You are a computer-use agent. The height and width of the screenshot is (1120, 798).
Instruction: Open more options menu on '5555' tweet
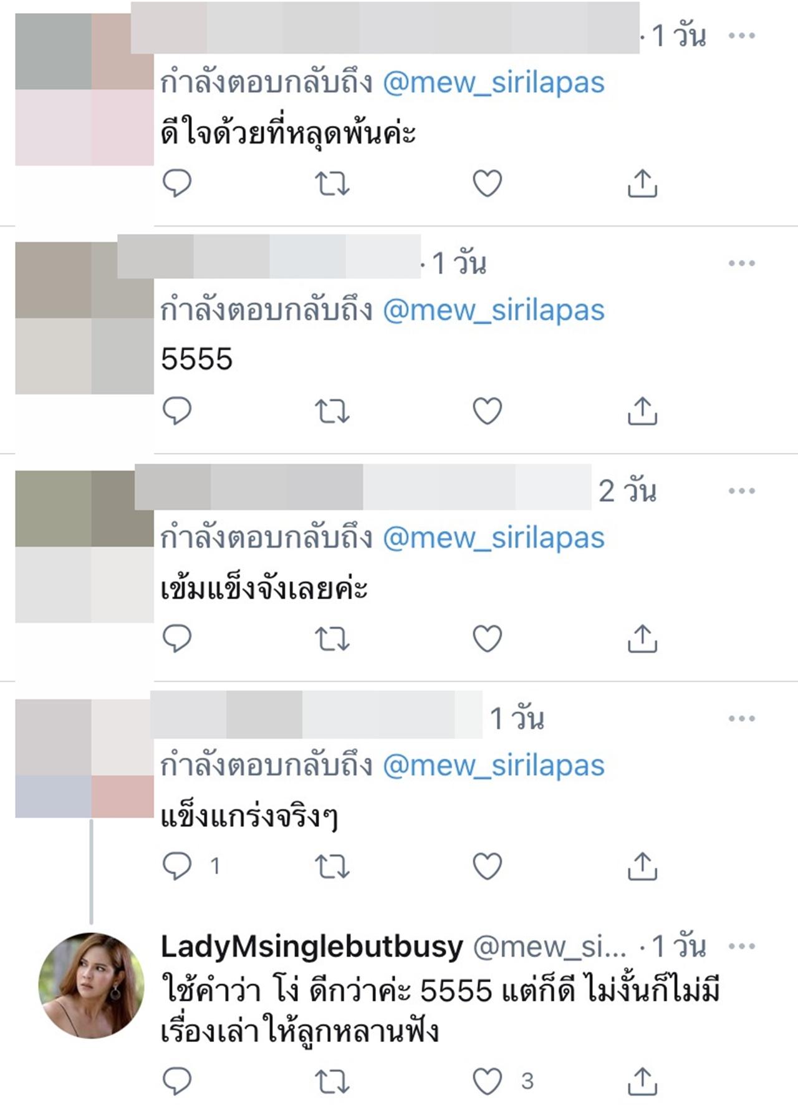pos(741,263)
